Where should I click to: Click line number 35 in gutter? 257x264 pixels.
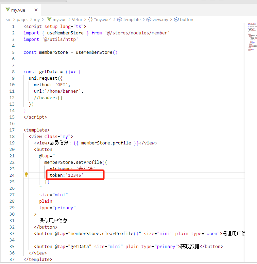(x=12, y=247)
